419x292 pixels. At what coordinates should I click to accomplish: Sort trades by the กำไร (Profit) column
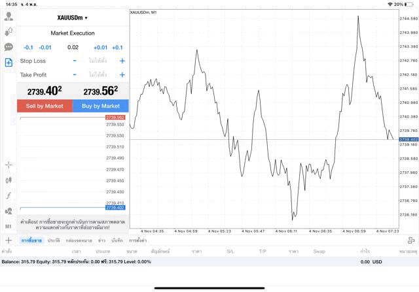(x=365, y=251)
